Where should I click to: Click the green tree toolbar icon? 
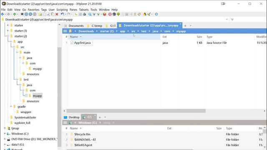click(118, 14)
